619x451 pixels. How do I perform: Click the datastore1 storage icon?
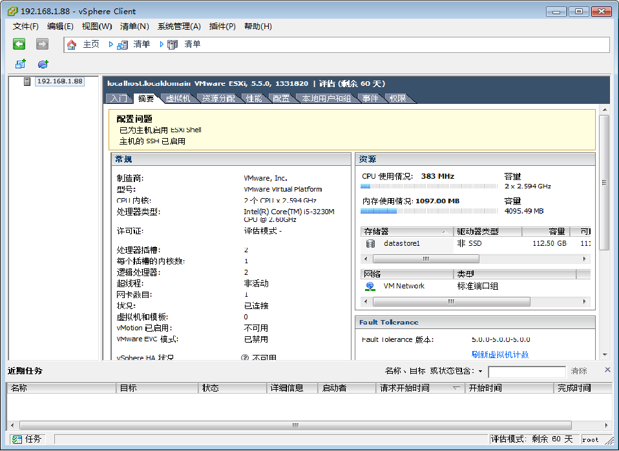point(370,244)
